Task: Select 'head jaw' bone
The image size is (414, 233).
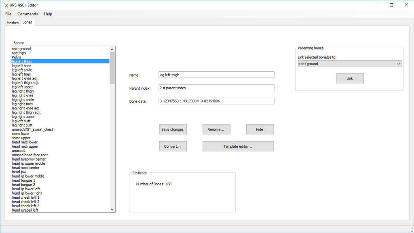Action: [x=60, y=172]
